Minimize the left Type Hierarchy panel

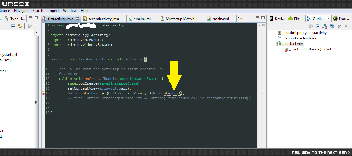click(30, 17)
